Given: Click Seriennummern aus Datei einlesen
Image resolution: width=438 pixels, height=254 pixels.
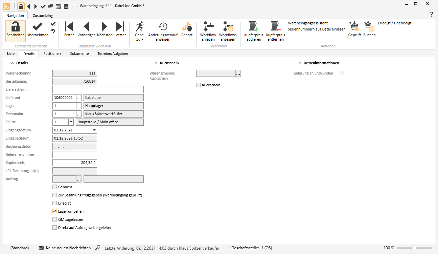Looking at the screenshot, I should (317, 29).
